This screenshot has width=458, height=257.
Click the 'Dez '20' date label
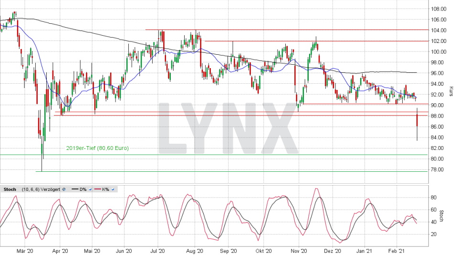click(x=333, y=251)
